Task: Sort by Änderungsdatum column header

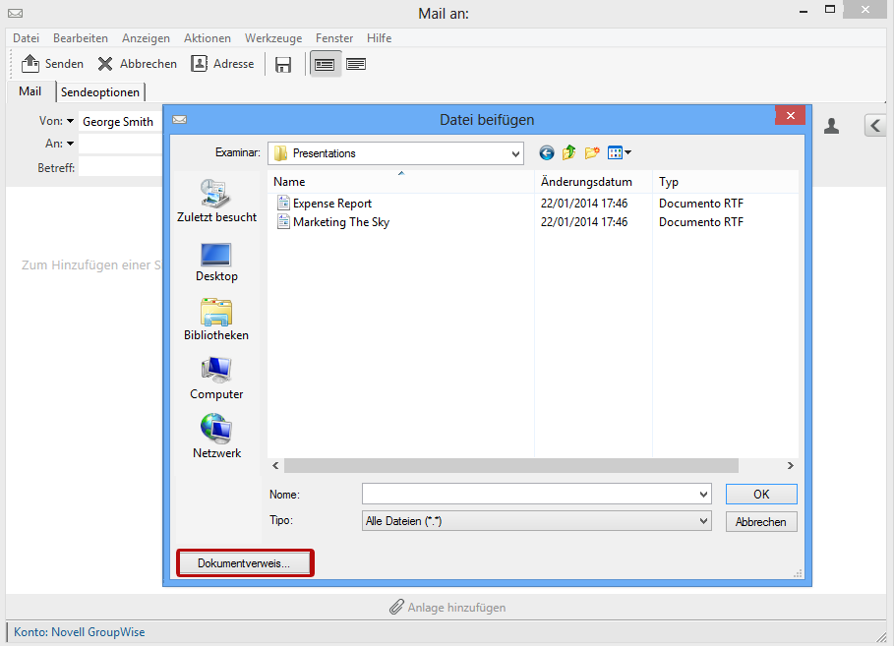Action: tap(593, 182)
